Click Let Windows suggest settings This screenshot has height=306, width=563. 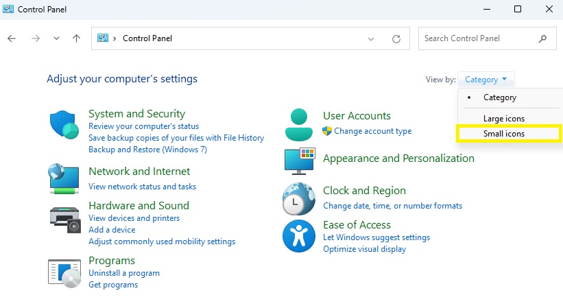376,237
